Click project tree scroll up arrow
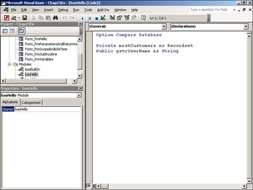Screen dimensions: 253x190 (x=79, y=39)
